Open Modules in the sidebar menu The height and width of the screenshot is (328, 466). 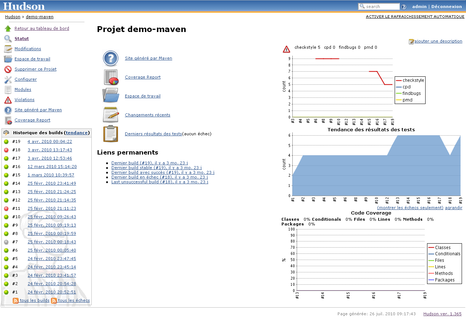[x=23, y=90]
